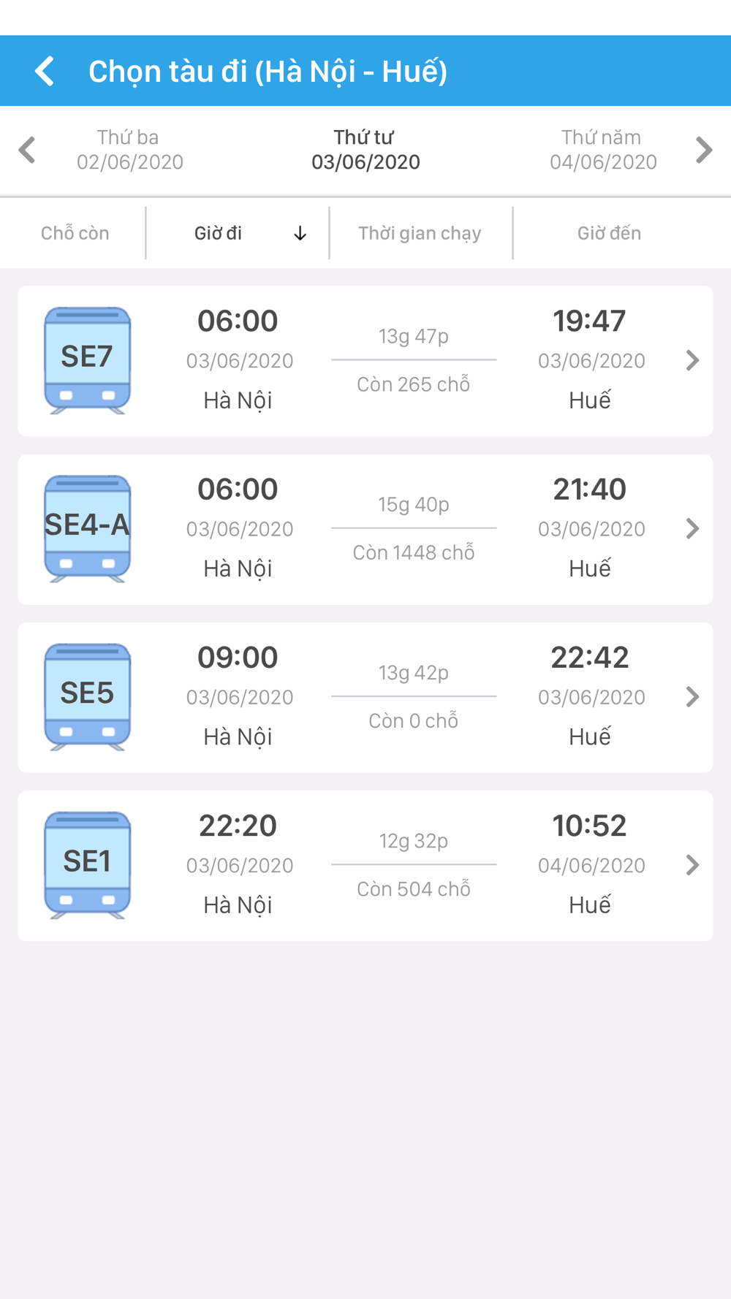This screenshot has height=1299, width=731.
Task: Select Thứ ba 02/06/2020 date tab
Action: (x=129, y=150)
